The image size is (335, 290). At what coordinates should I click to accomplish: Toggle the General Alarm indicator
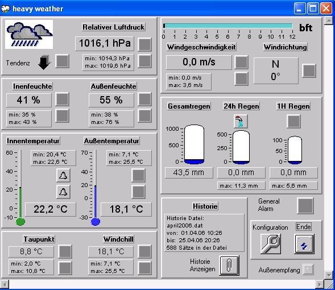(x=305, y=206)
